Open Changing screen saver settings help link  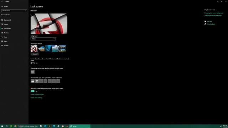(x=213, y=15)
